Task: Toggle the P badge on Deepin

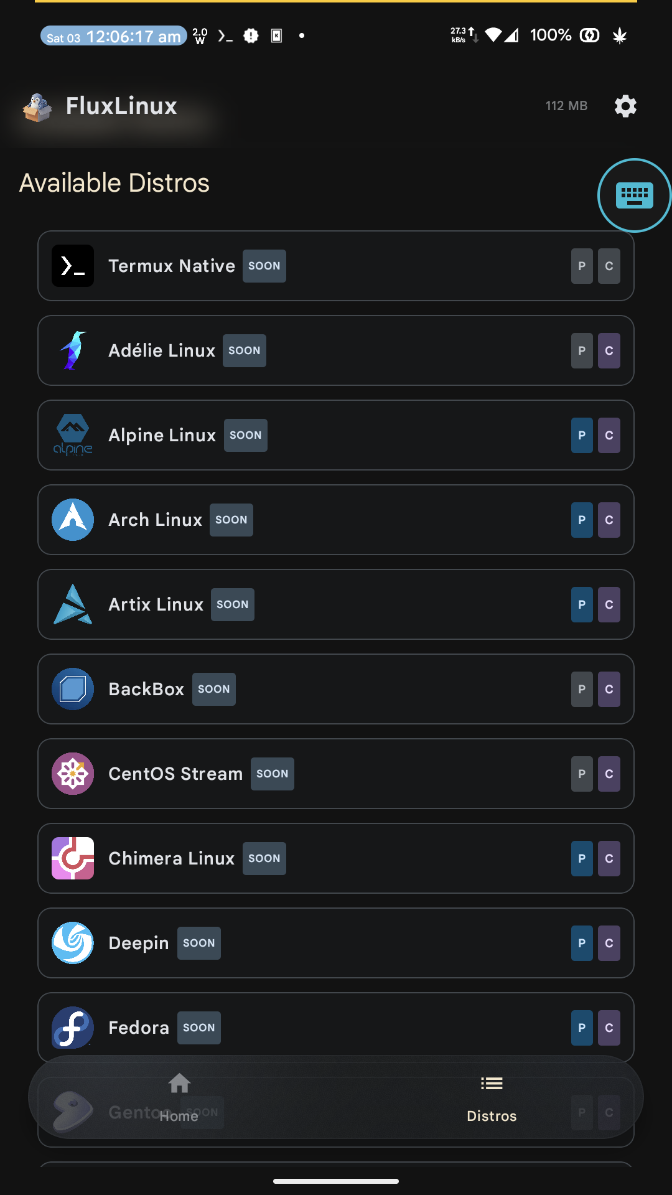Action: tap(582, 943)
